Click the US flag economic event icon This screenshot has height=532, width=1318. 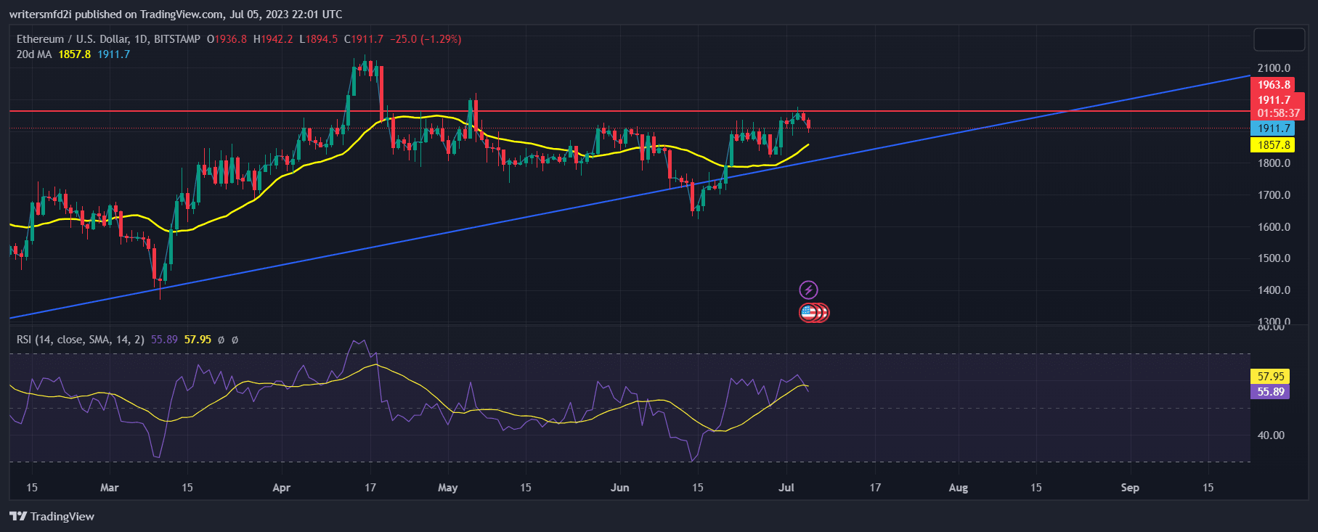[808, 313]
